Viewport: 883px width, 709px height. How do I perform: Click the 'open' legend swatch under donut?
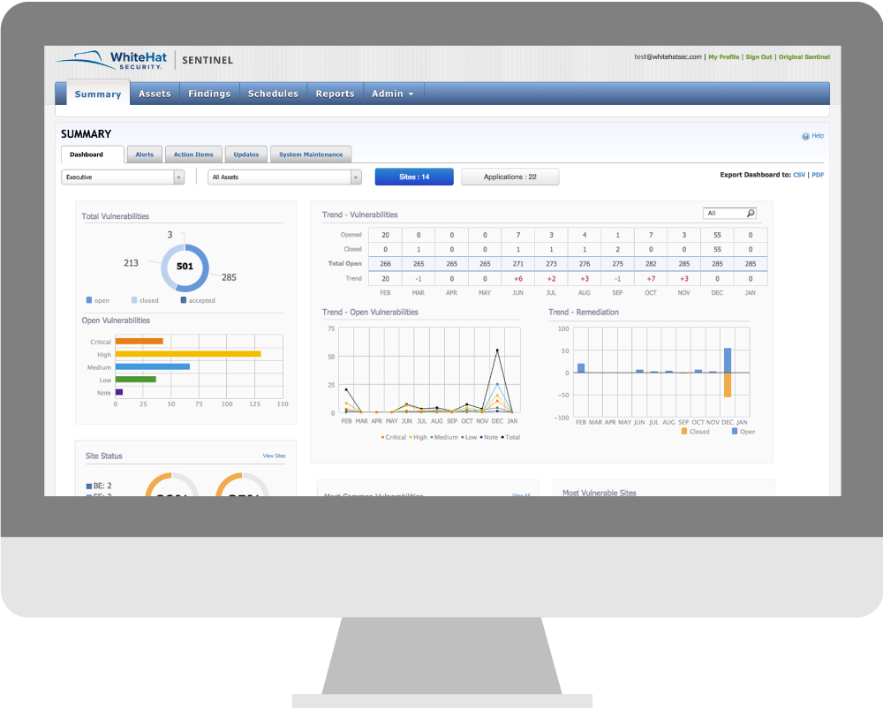[89, 300]
